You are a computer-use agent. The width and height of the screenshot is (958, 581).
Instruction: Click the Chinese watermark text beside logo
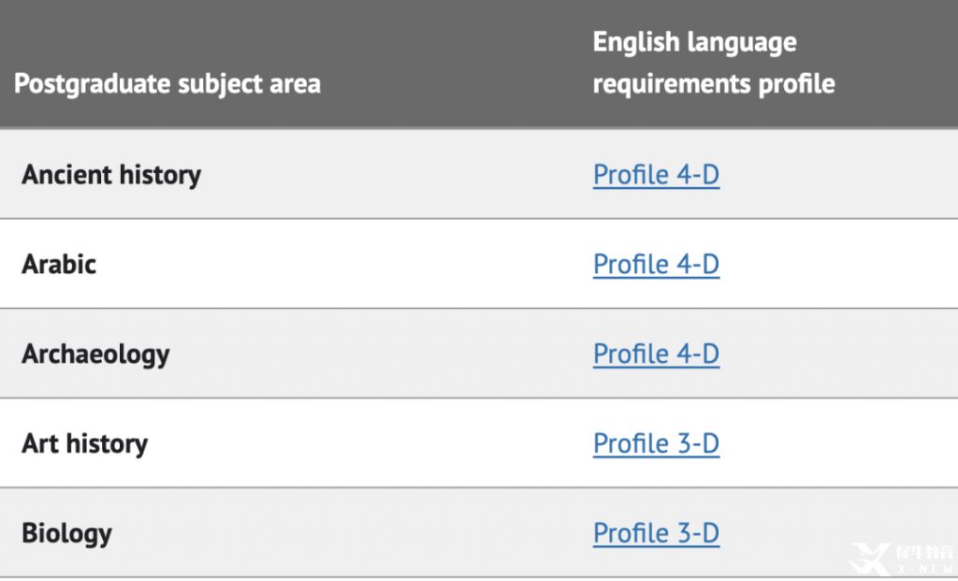pyautogui.click(x=924, y=553)
